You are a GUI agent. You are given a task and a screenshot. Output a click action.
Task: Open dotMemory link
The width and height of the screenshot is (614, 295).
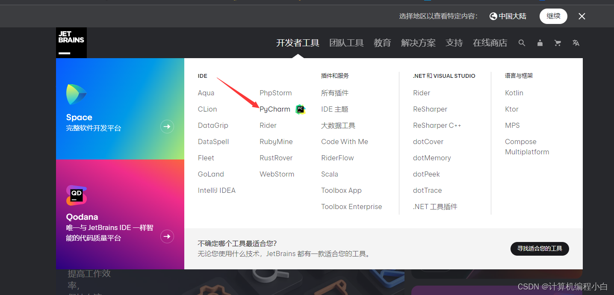click(432, 158)
